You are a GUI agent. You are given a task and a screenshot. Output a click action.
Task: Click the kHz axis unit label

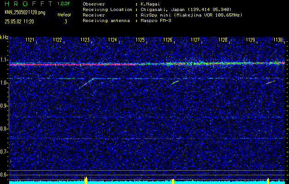pyautogui.click(x=4, y=37)
